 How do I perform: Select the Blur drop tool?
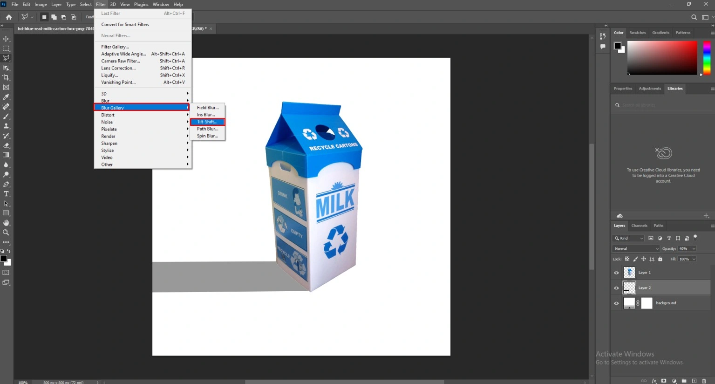coord(6,165)
